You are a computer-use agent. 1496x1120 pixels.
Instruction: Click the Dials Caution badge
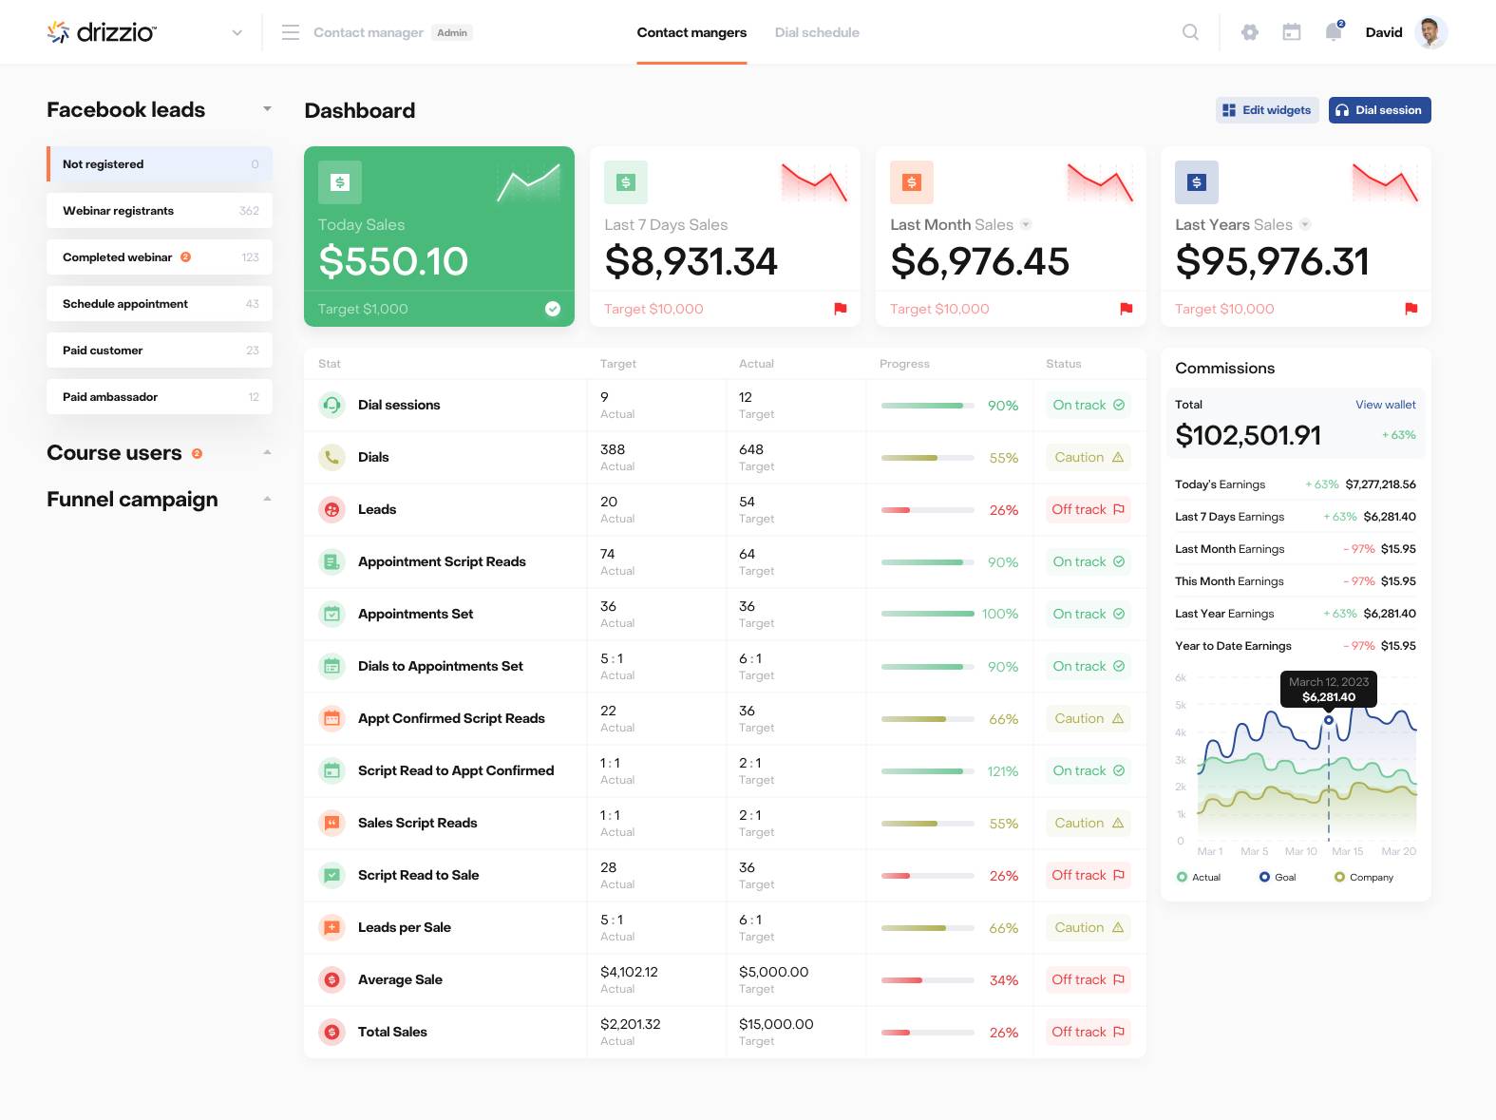click(x=1089, y=457)
